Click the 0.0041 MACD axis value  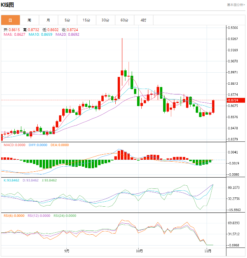(x=233, y=152)
